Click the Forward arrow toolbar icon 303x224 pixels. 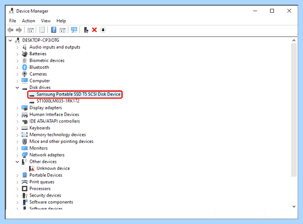tap(19, 30)
